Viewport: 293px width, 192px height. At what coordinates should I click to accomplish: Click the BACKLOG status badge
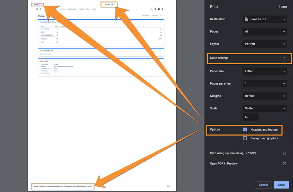pos(44,39)
